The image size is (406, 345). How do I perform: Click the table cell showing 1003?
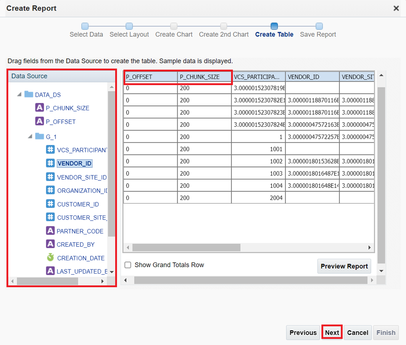(258, 173)
